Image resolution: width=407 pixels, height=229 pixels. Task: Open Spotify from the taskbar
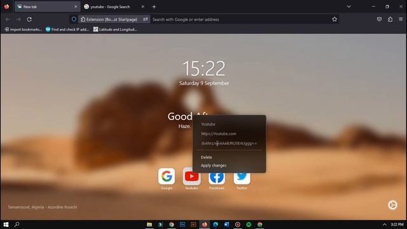click(249, 225)
